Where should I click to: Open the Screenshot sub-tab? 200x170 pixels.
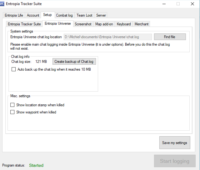tap(83, 24)
